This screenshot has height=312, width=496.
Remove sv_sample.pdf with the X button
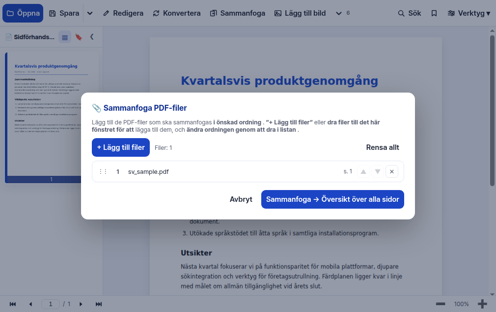tap(392, 171)
